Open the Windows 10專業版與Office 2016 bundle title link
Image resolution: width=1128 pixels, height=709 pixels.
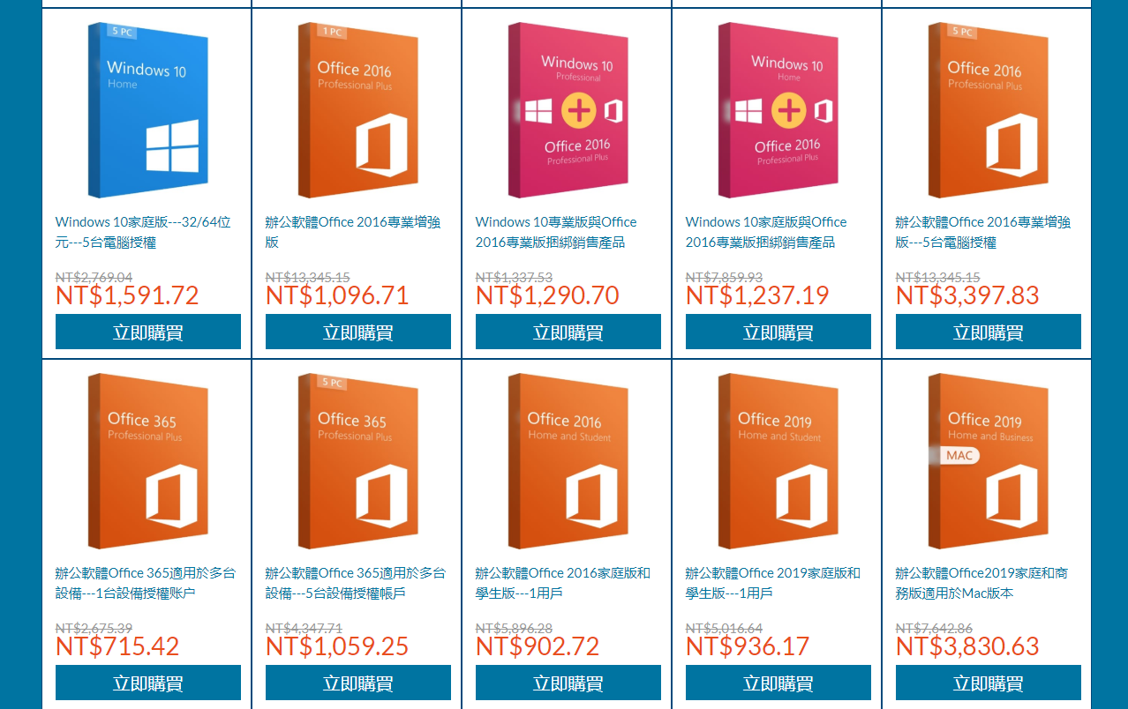[x=556, y=232]
